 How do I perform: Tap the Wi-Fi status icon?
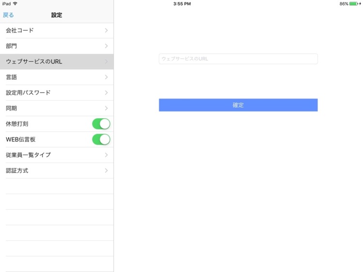(15, 3)
